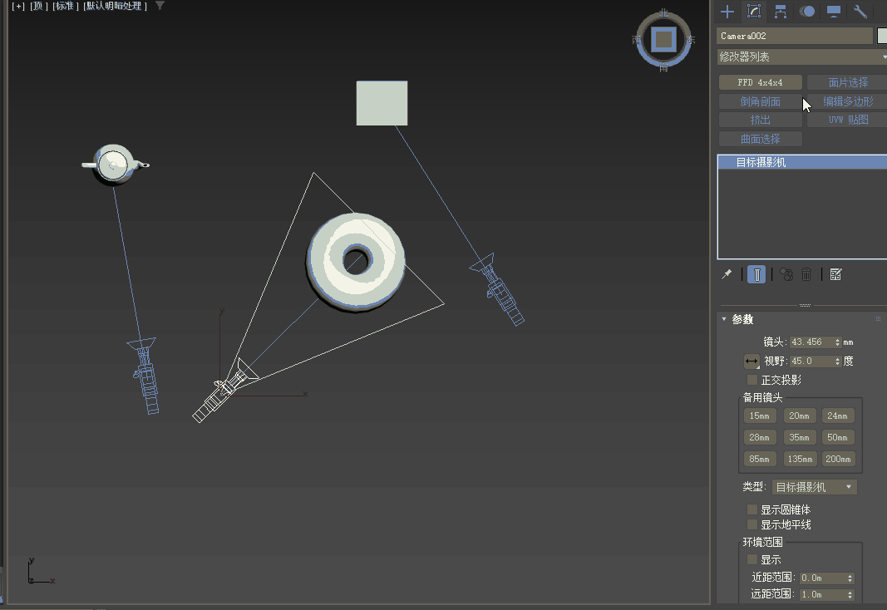Click the object color swatch
Viewport: 887px width, 610px height.
pos(882,36)
